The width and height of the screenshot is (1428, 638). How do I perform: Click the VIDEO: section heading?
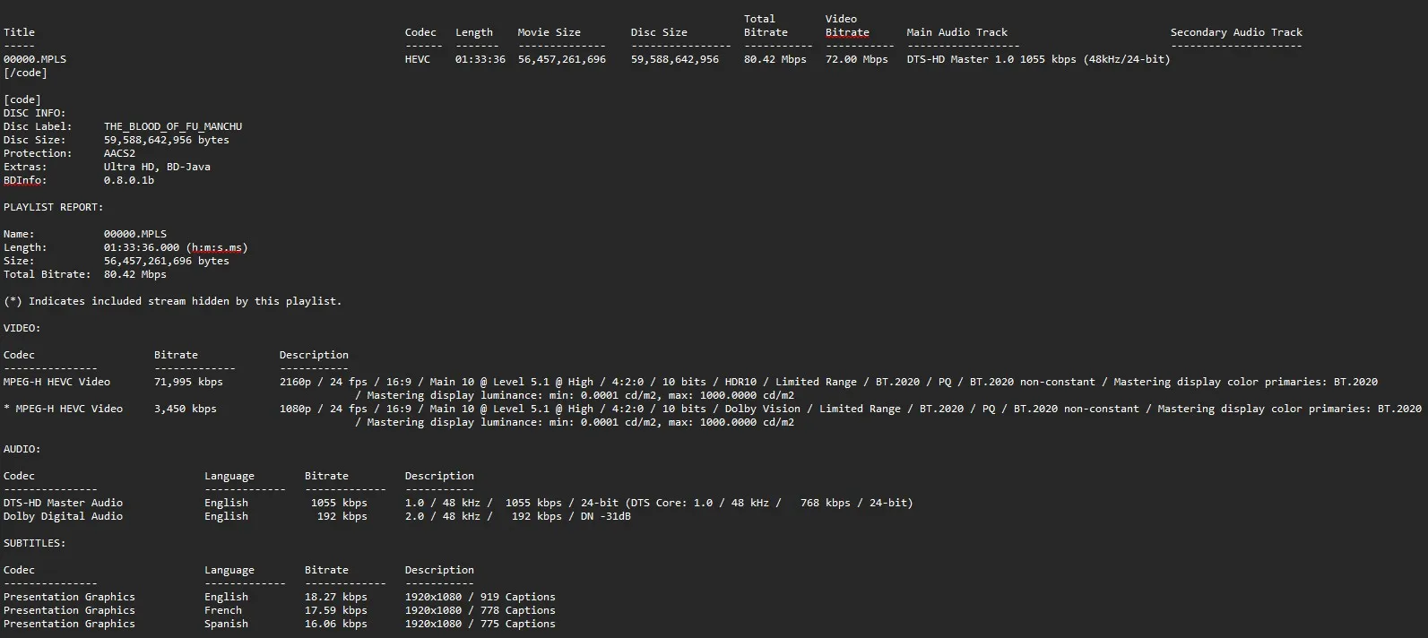tap(22, 328)
